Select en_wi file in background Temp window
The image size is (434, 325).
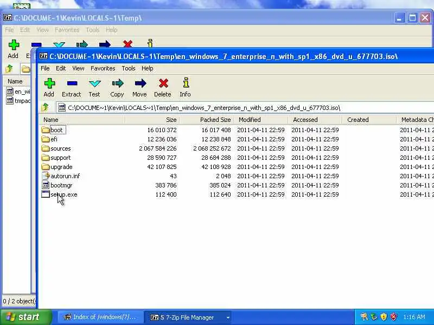coord(18,92)
